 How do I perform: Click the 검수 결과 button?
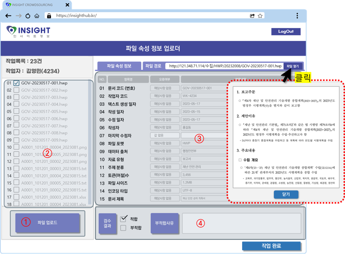(x=107, y=223)
